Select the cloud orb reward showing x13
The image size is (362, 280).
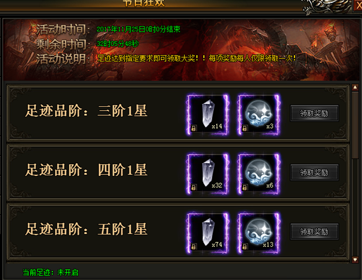(x=259, y=233)
